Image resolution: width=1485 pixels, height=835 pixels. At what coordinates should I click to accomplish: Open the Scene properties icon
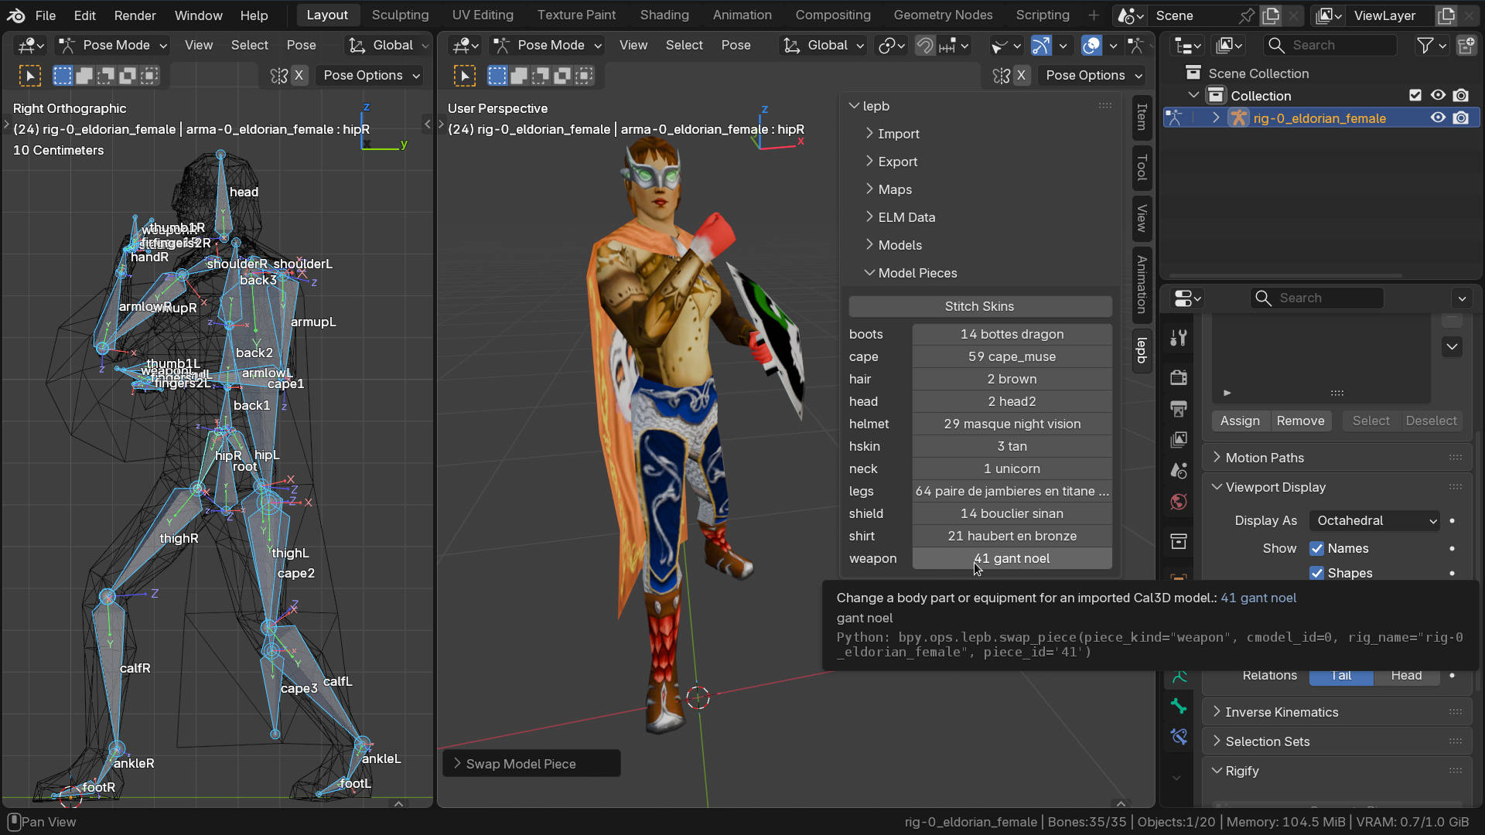coord(1179,470)
